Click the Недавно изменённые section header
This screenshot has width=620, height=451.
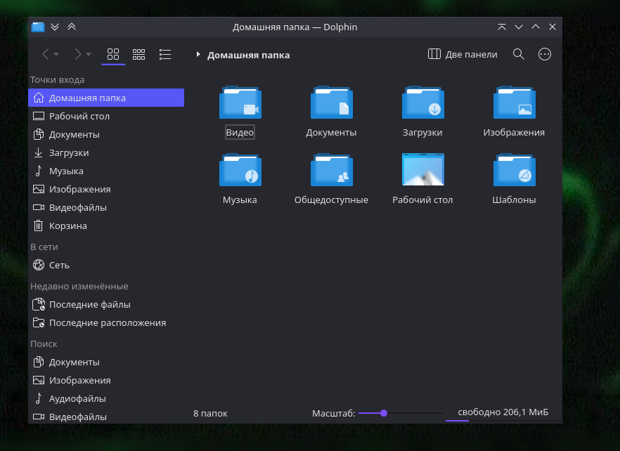pos(79,286)
